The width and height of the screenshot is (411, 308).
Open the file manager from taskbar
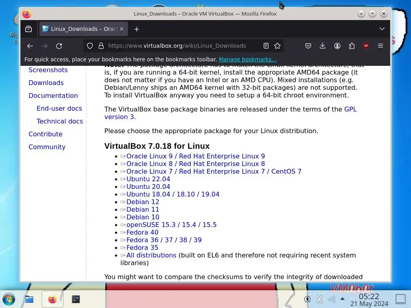(29, 299)
